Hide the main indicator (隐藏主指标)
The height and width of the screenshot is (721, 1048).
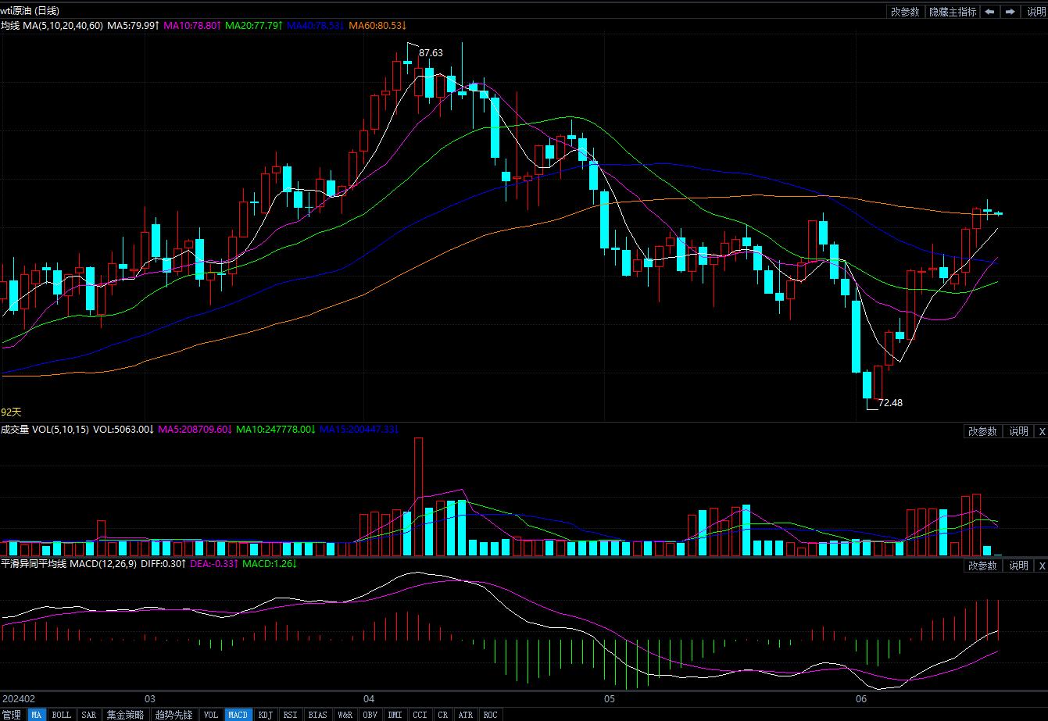(953, 12)
